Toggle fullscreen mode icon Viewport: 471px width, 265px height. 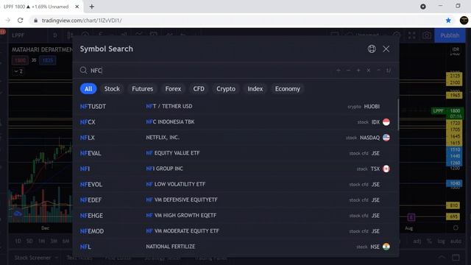point(411,35)
